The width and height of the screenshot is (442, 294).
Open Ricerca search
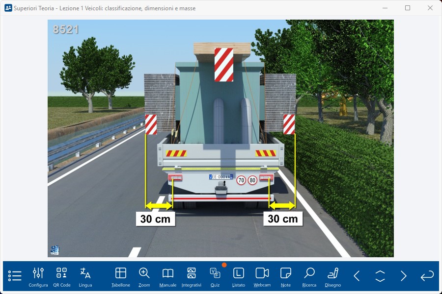pos(309,277)
